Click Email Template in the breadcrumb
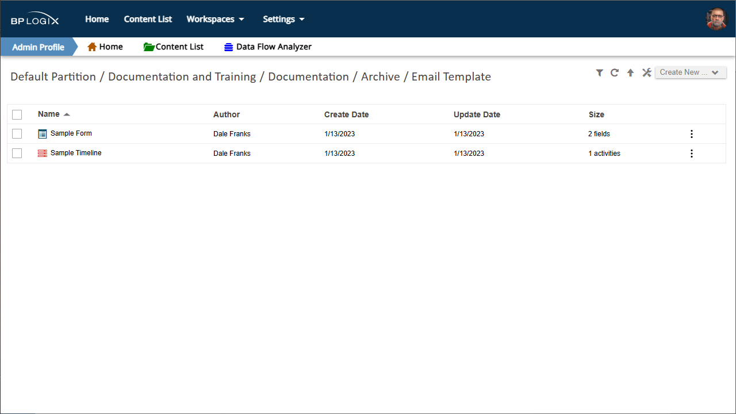 [x=451, y=76]
